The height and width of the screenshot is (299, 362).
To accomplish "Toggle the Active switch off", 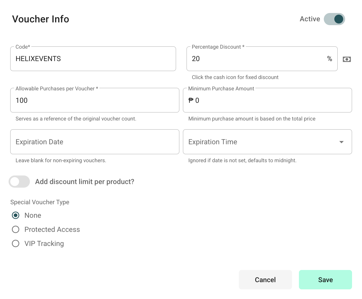I will [x=334, y=19].
